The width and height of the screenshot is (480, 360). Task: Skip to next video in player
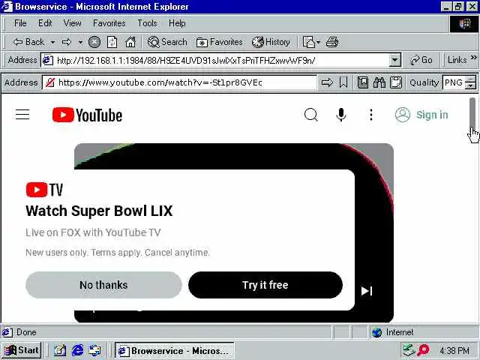coord(367,291)
